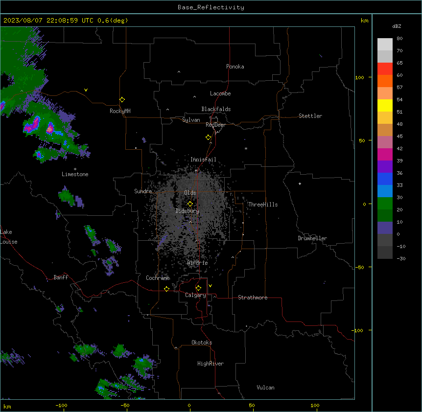The height and width of the screenshot is (412, 422).
Task: Click the yellow diamond marker near RockyMH
Action: tap(122, 100)
